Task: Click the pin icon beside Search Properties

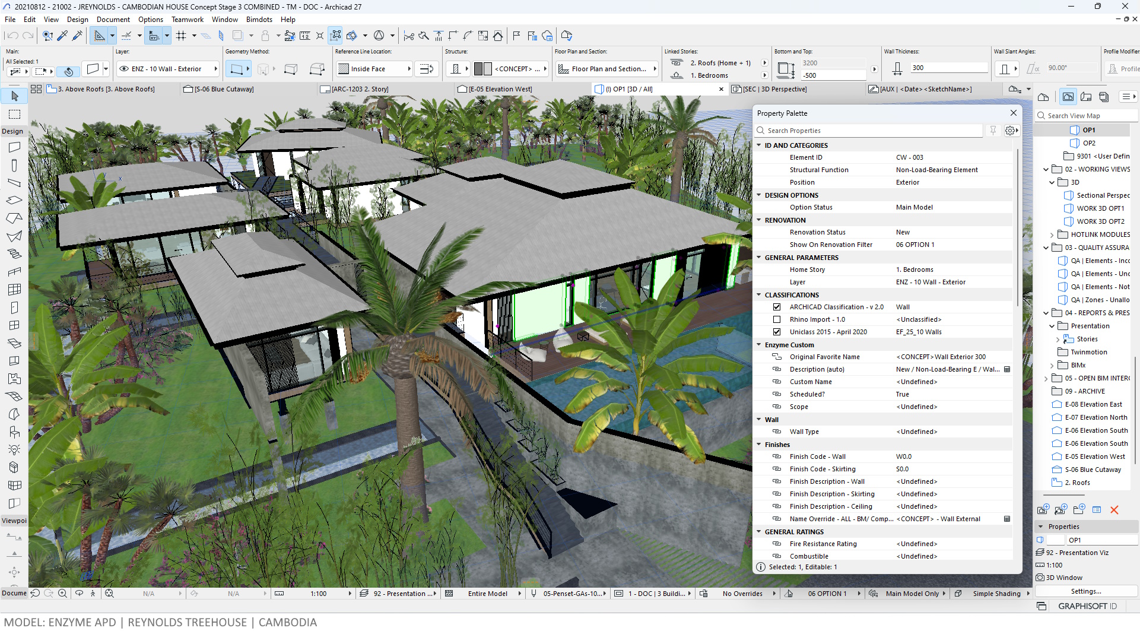Action: [x=993, y=131]
